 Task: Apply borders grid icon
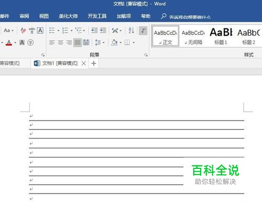(x=127, y=42)
